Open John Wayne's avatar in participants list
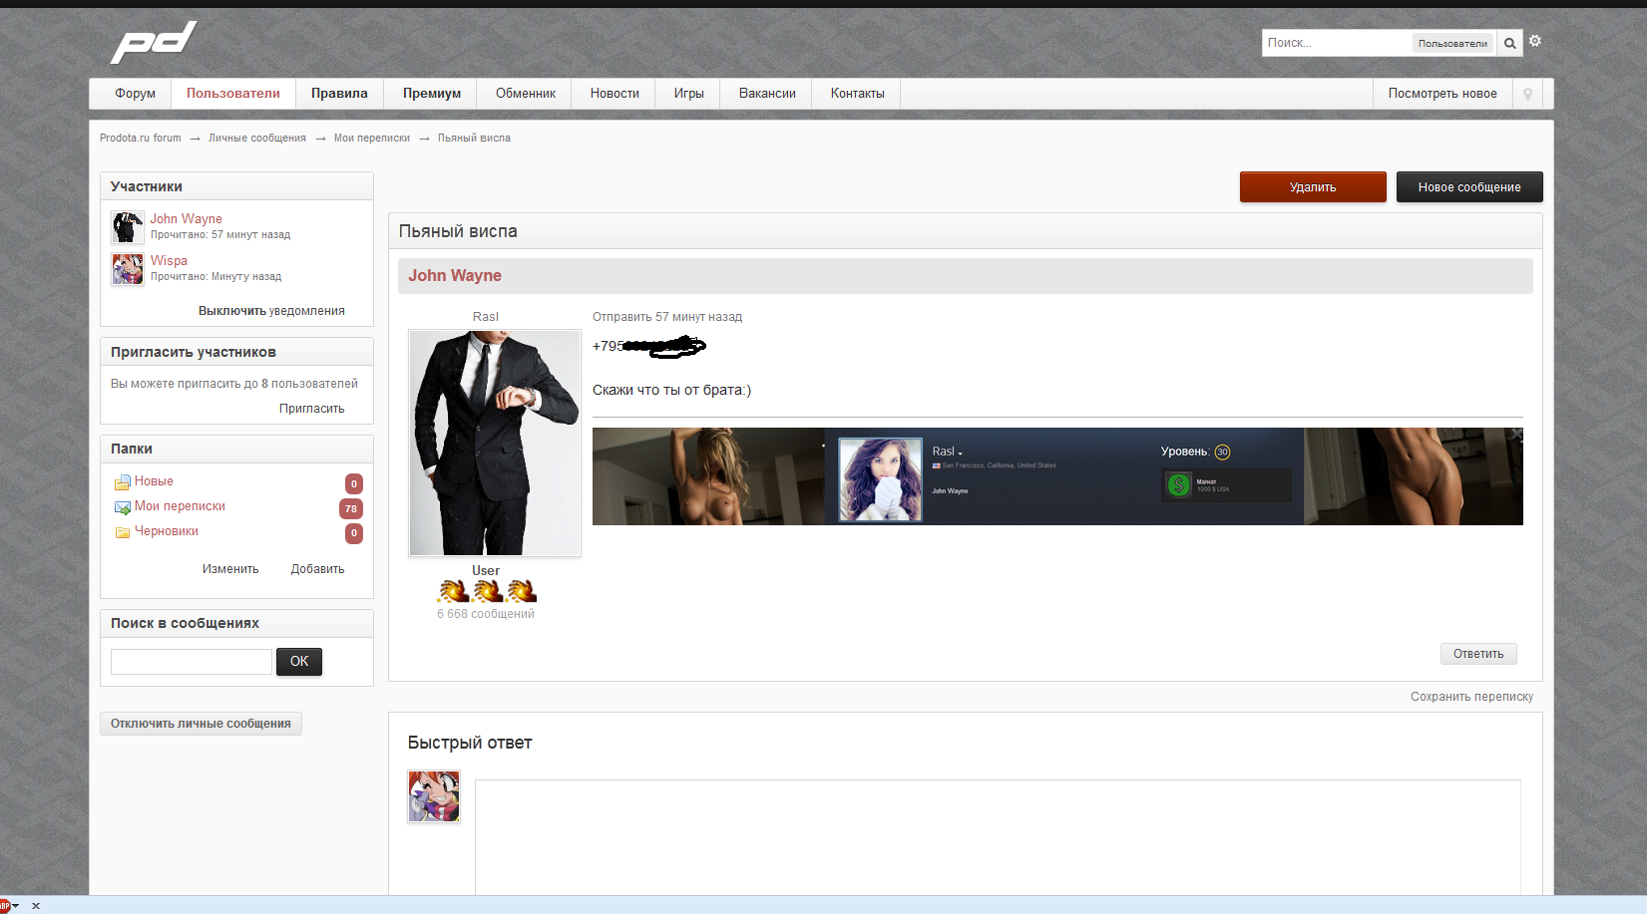Image resolution: width=1647 pixels, height=914 pixels. pos(128,227)
